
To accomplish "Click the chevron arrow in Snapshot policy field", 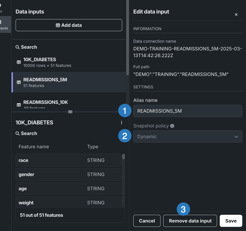I will tap(236, 137).
